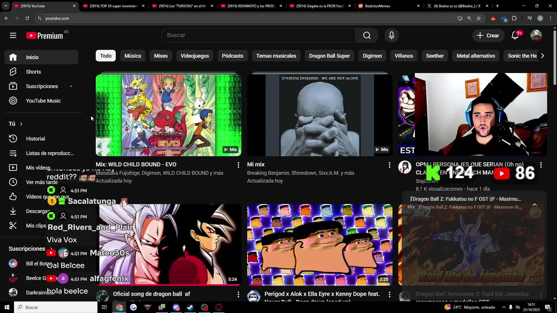Viewport: 557px width, 313px height.
Task: Click the Crear button
Action: (x=488, y=36)
